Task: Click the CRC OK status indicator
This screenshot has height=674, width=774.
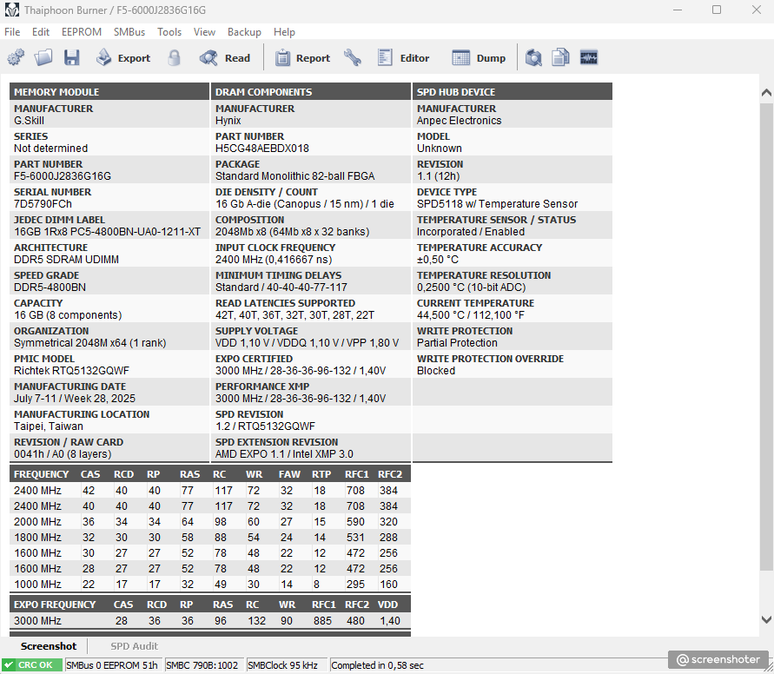Action: 33,665
